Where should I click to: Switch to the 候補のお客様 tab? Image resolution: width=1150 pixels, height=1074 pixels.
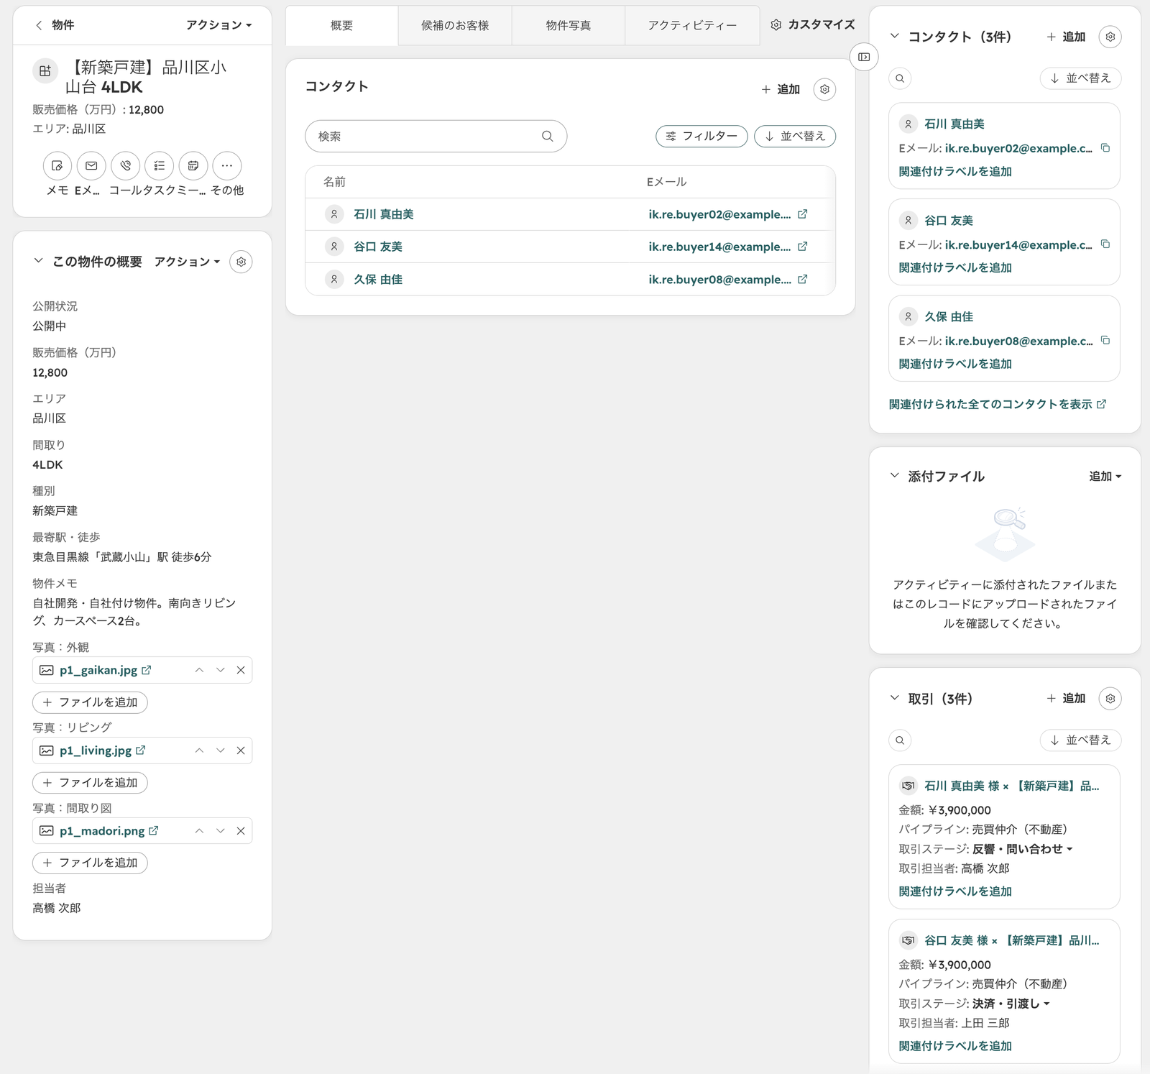pyautogui.click(x=455, y=25)
